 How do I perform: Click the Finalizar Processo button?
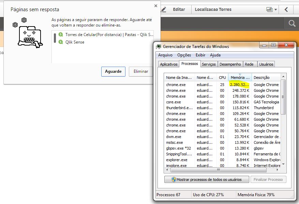point(268,180)
